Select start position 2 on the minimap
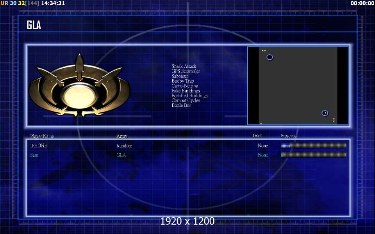 325,113
